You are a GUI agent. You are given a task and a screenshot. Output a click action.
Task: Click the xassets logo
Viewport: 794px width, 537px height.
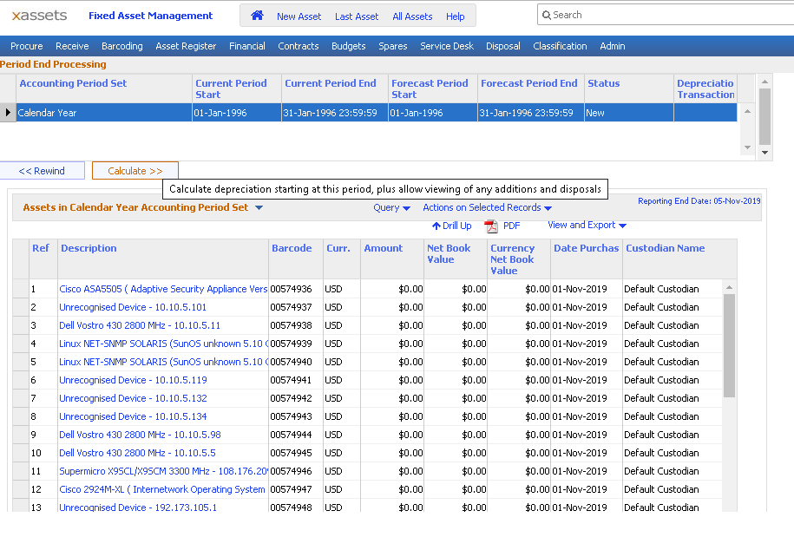(38, 15)
